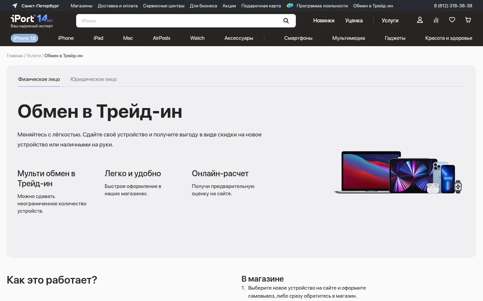Open Для бизнеса page
This screenshot has width=483, height=301.
203,6
